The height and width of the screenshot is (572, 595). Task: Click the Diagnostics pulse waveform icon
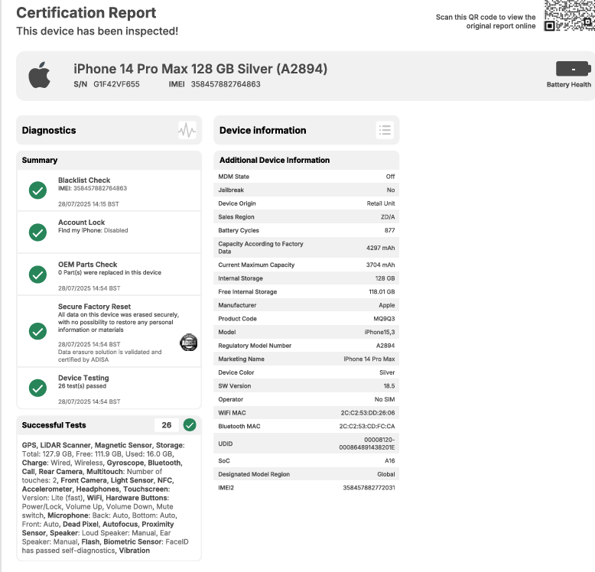[x=187, y=130]
